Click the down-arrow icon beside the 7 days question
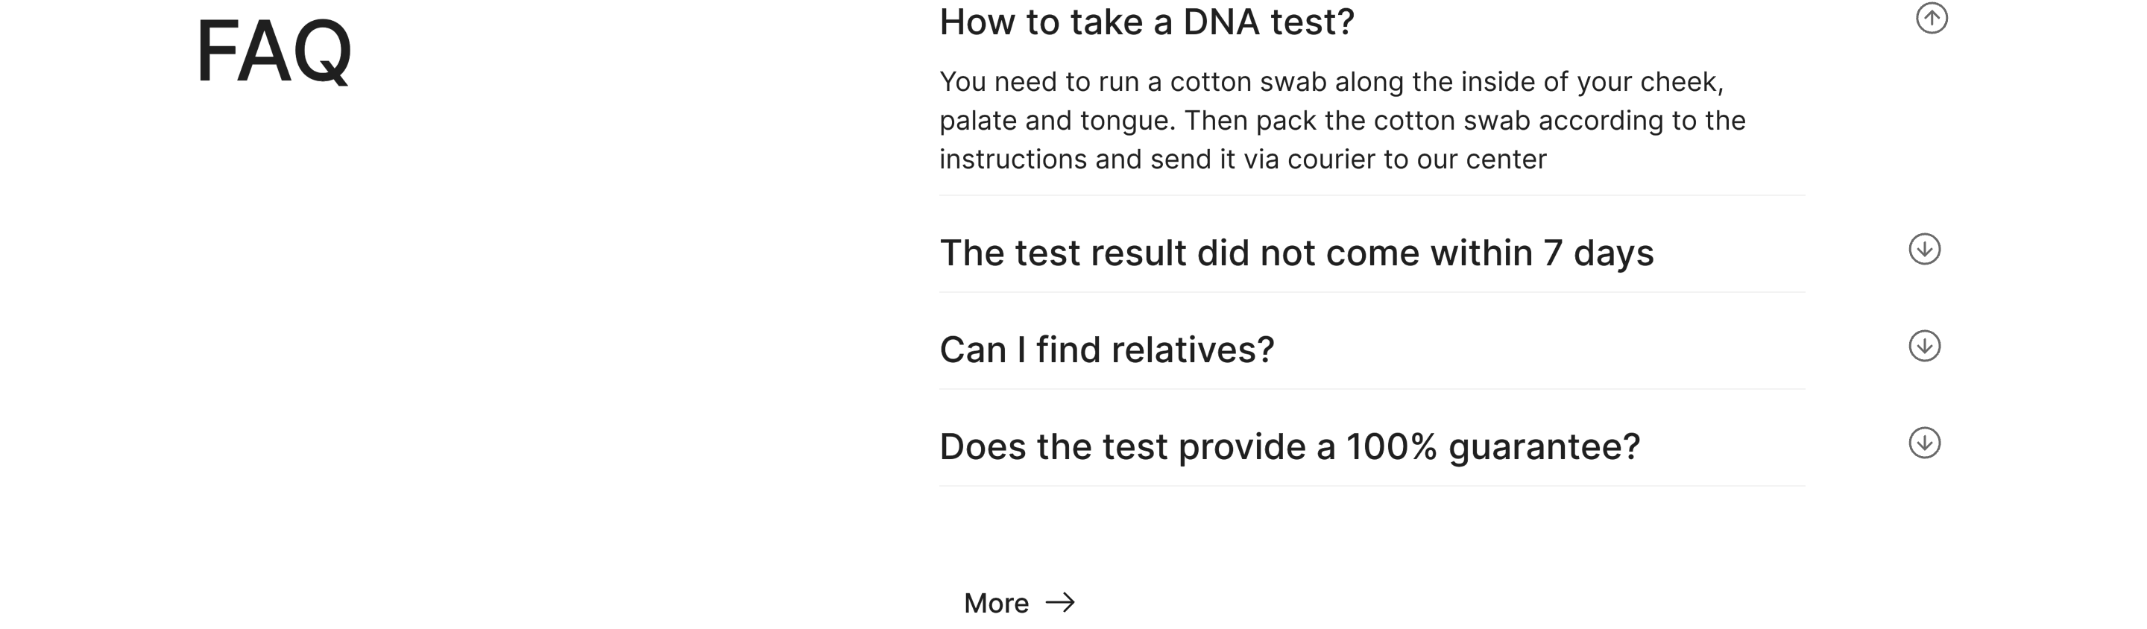 pyautogui.click(x=1923, y=249)
